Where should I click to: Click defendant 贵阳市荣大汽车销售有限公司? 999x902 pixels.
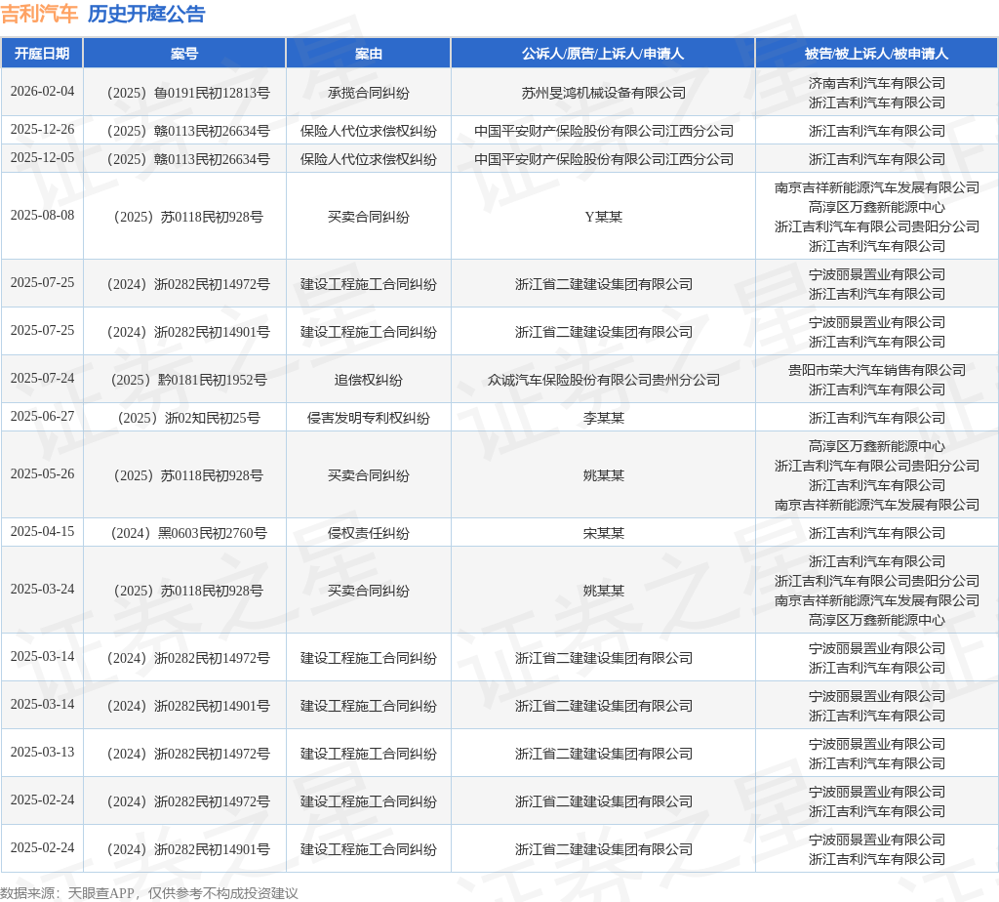pos(877,370)
